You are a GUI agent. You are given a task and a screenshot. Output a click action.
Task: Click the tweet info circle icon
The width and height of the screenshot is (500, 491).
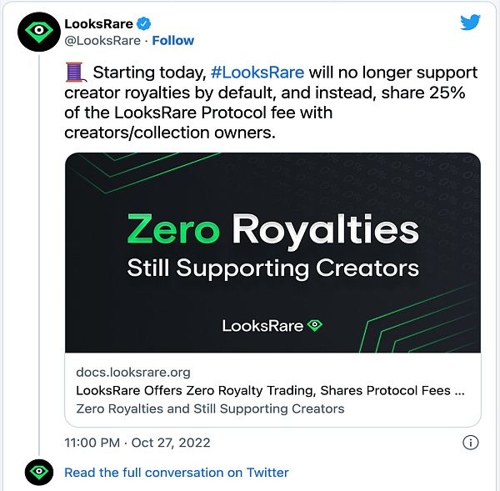pyautogui.click(x=470, y=443)
